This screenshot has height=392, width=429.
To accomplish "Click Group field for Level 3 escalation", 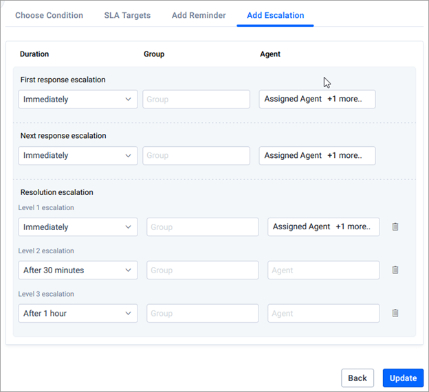I will coord(203,313).
